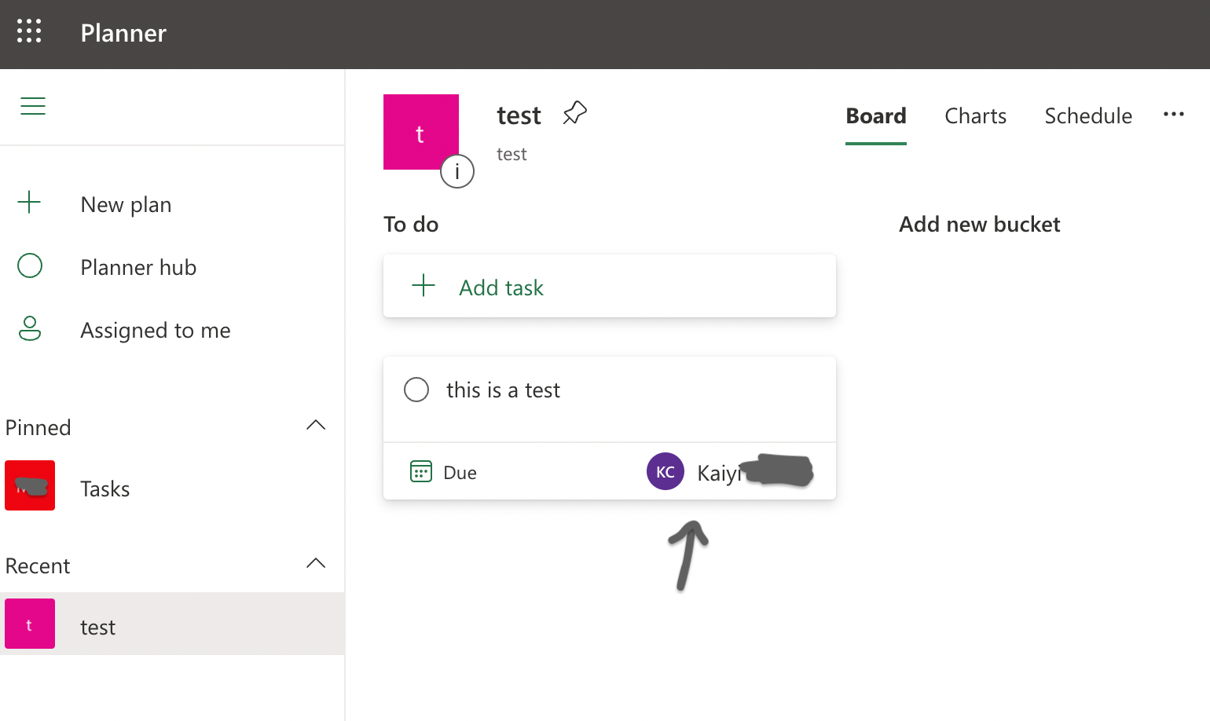The height and width of the screenshot is (721, 1210).
Task: Click the red Tasks plan tile icon
Action: 30,485
